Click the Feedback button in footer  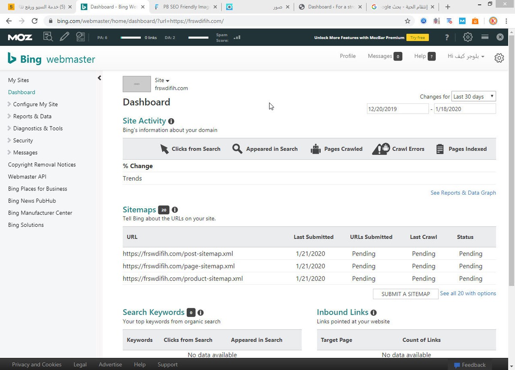[x=470, y=365]
